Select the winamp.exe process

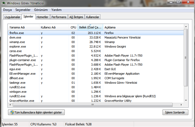[17, 42]
